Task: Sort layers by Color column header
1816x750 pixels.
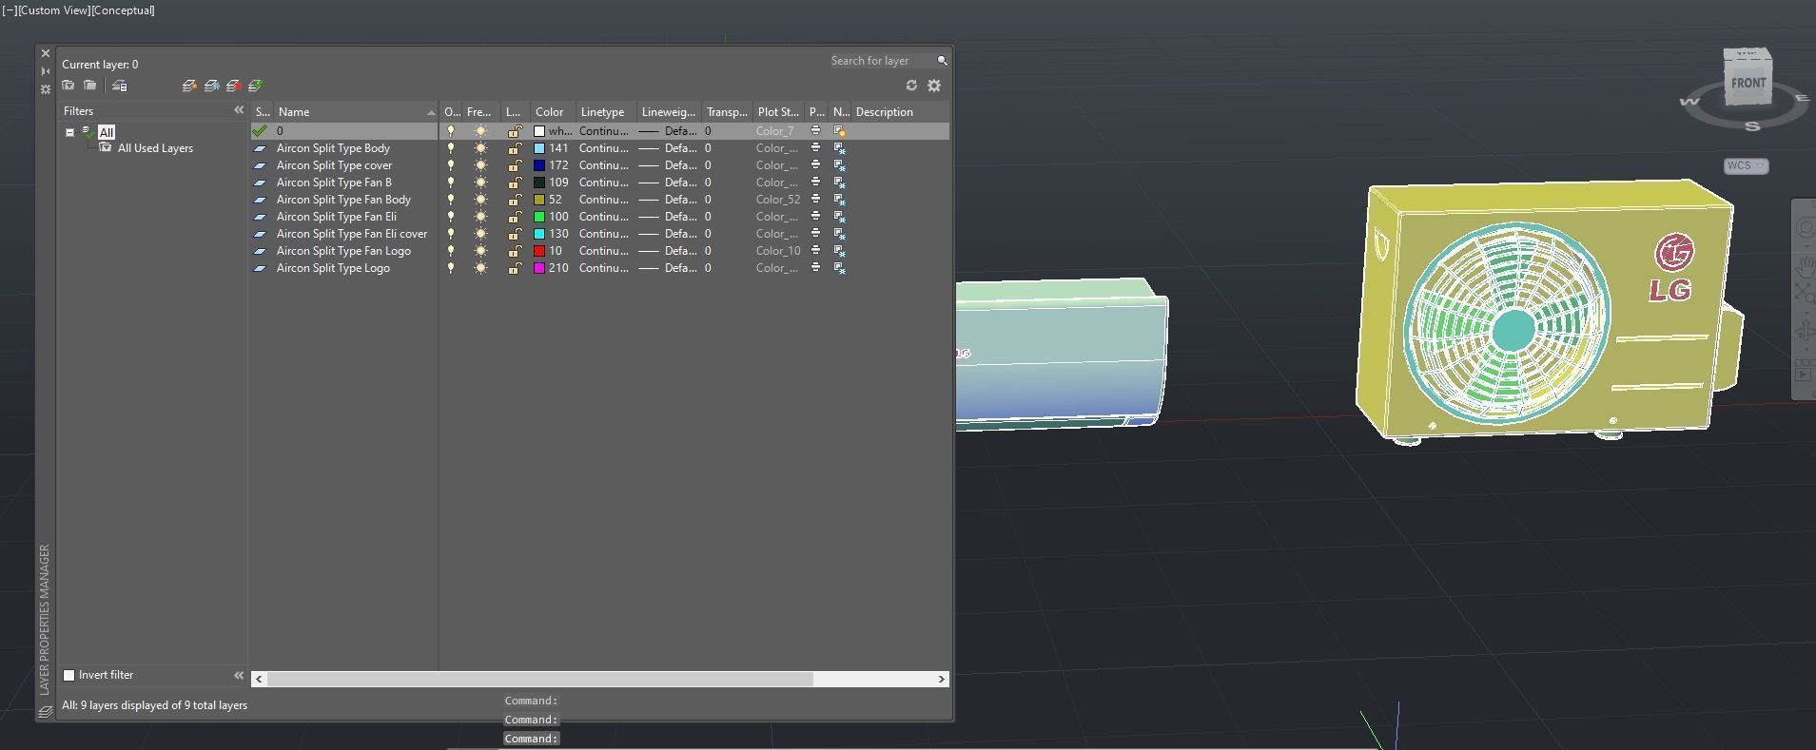Action: [x=549, y=112]
